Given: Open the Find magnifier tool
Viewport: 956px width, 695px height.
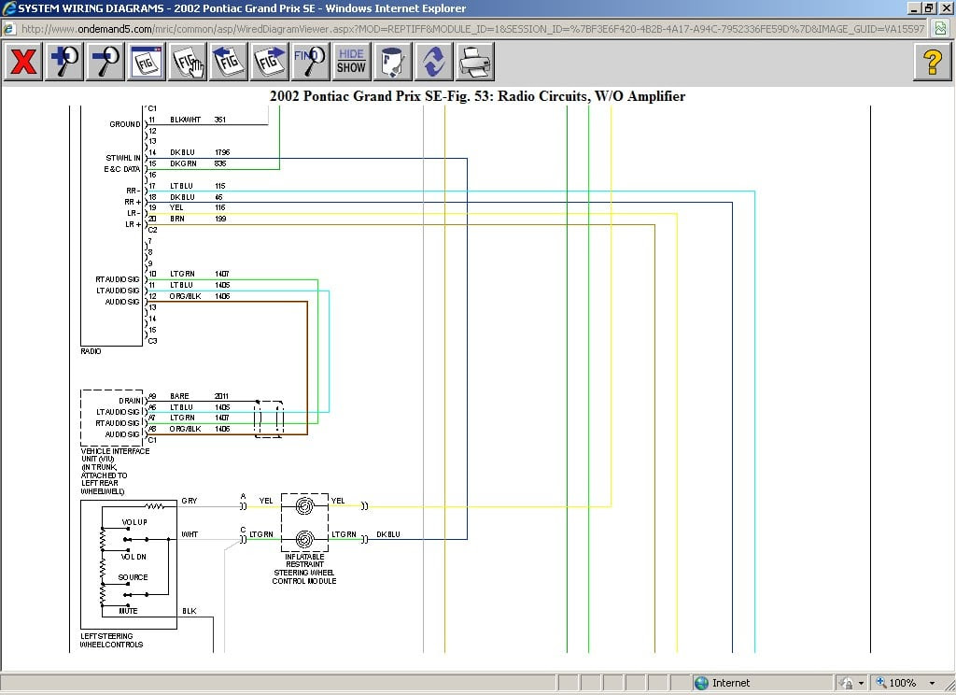Looking at the screenshot, I should tap(310, 62).
